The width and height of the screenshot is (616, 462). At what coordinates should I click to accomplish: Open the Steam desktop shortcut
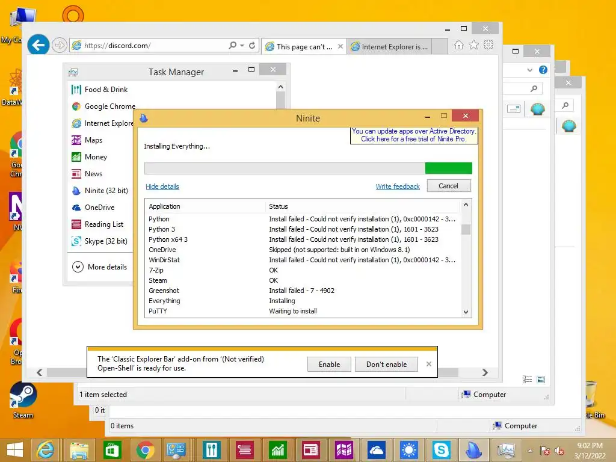[23, 400]
